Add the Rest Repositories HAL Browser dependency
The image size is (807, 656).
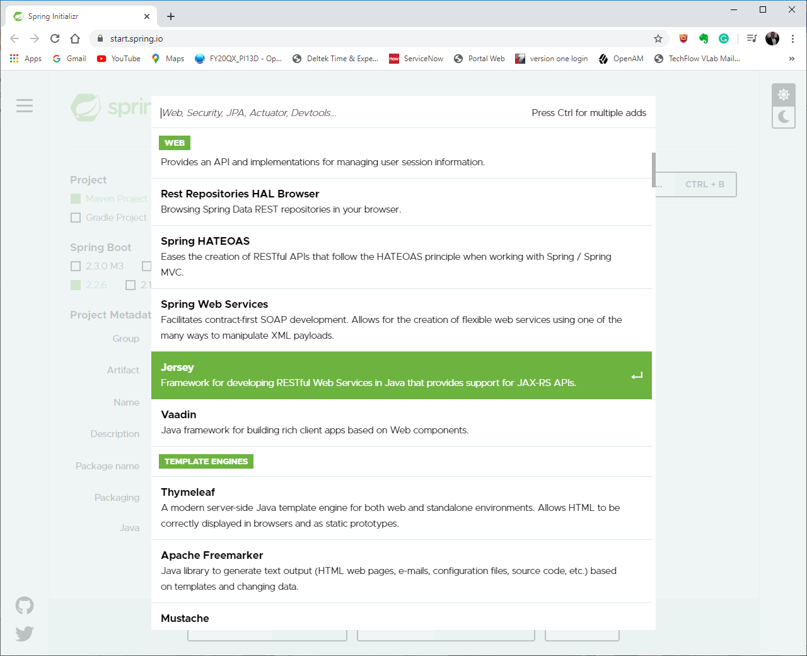tap(402, 202)
